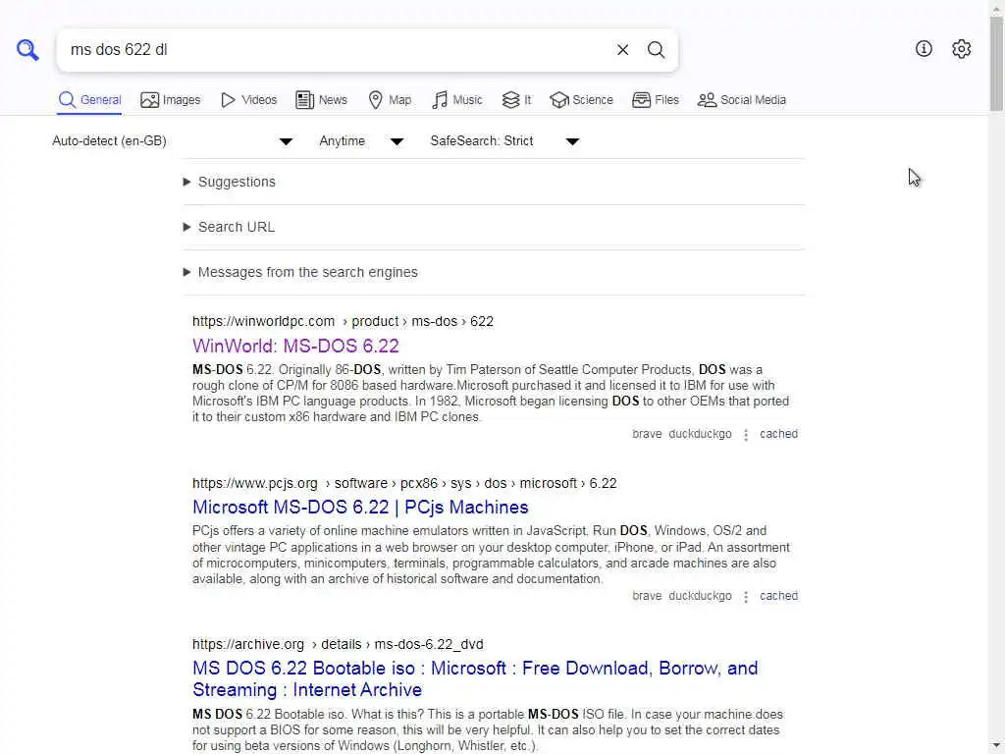Switch to the It tab

[516, 100]
